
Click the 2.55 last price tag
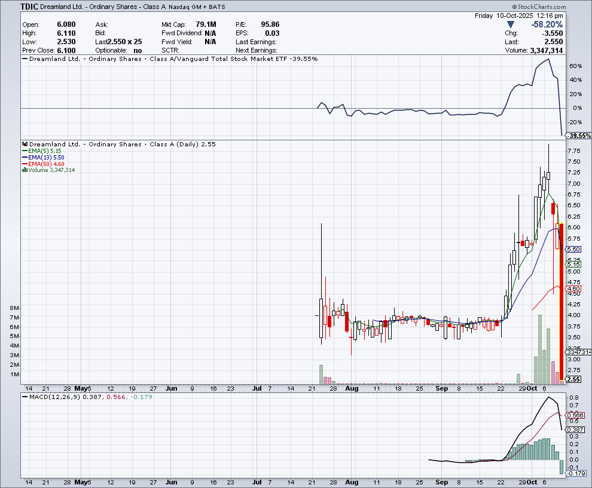[573, 379]
